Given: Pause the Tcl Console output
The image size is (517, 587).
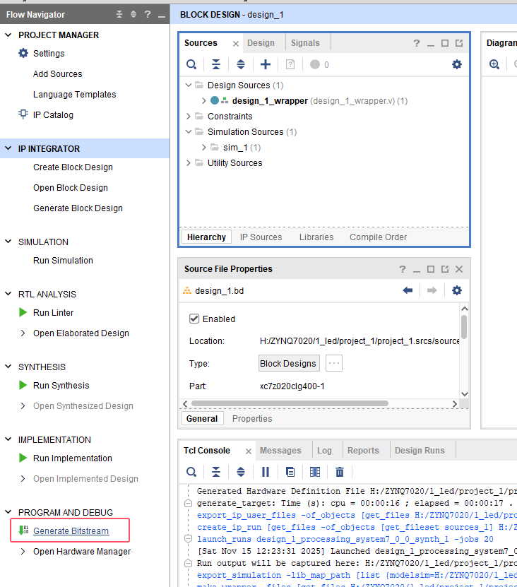Looking at the screenshot, I should [x=266, y=472].
